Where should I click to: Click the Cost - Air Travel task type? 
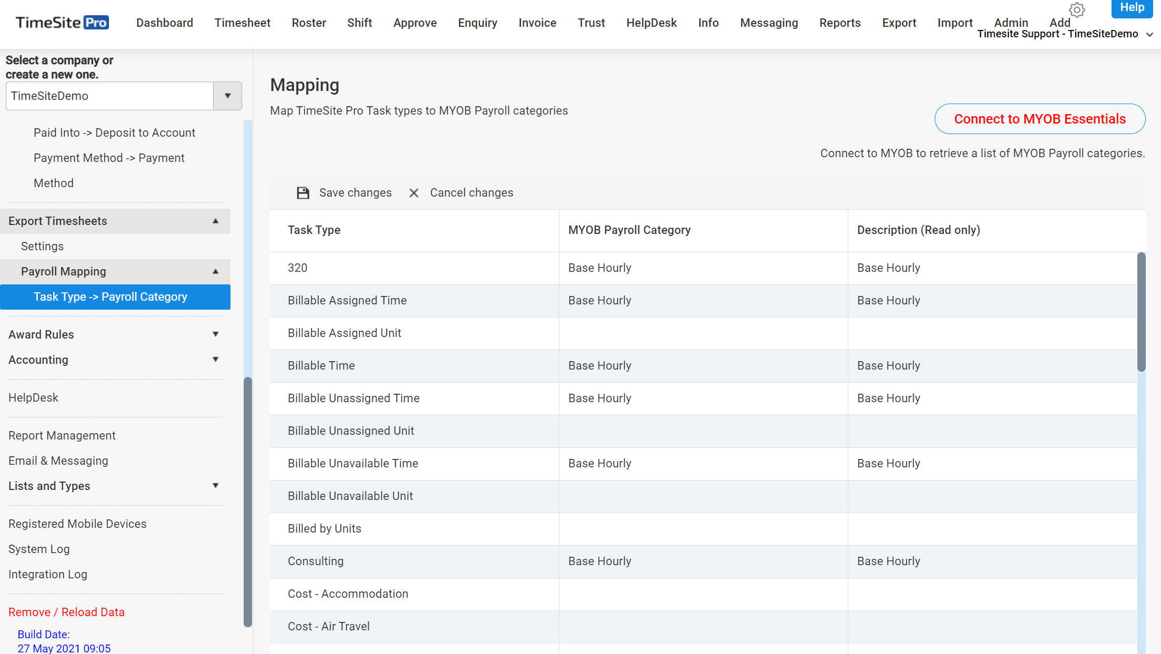(328, 627)
